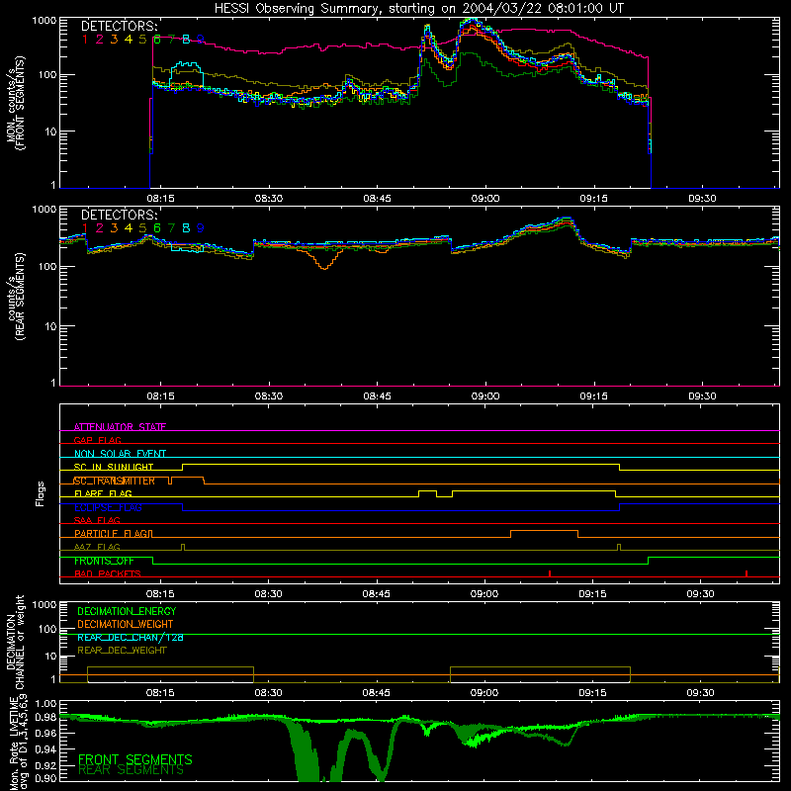The image size is (791, 791).
Task: Click the 08:45 tick under the rear segments plot
Action: pyautogui.click(x=377, y=396)
